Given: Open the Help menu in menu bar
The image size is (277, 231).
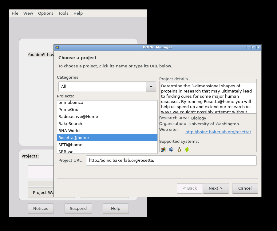Looking at the screenshot, I should [x=78, y=13].
